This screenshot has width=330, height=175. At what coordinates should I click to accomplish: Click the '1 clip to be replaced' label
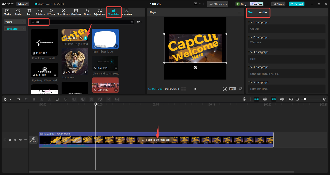pos(156,140)
